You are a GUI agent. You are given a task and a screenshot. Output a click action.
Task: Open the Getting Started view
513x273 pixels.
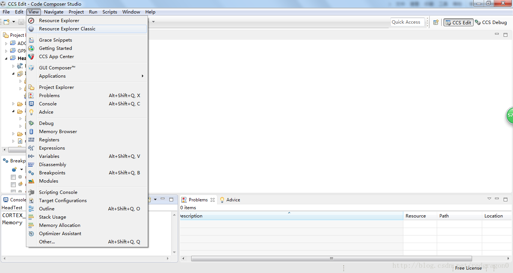[x=87, y=48]
